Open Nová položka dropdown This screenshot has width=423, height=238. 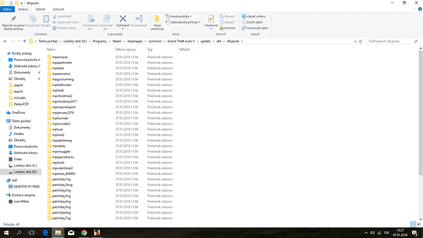pyautogui.click(x=178, y=17)
